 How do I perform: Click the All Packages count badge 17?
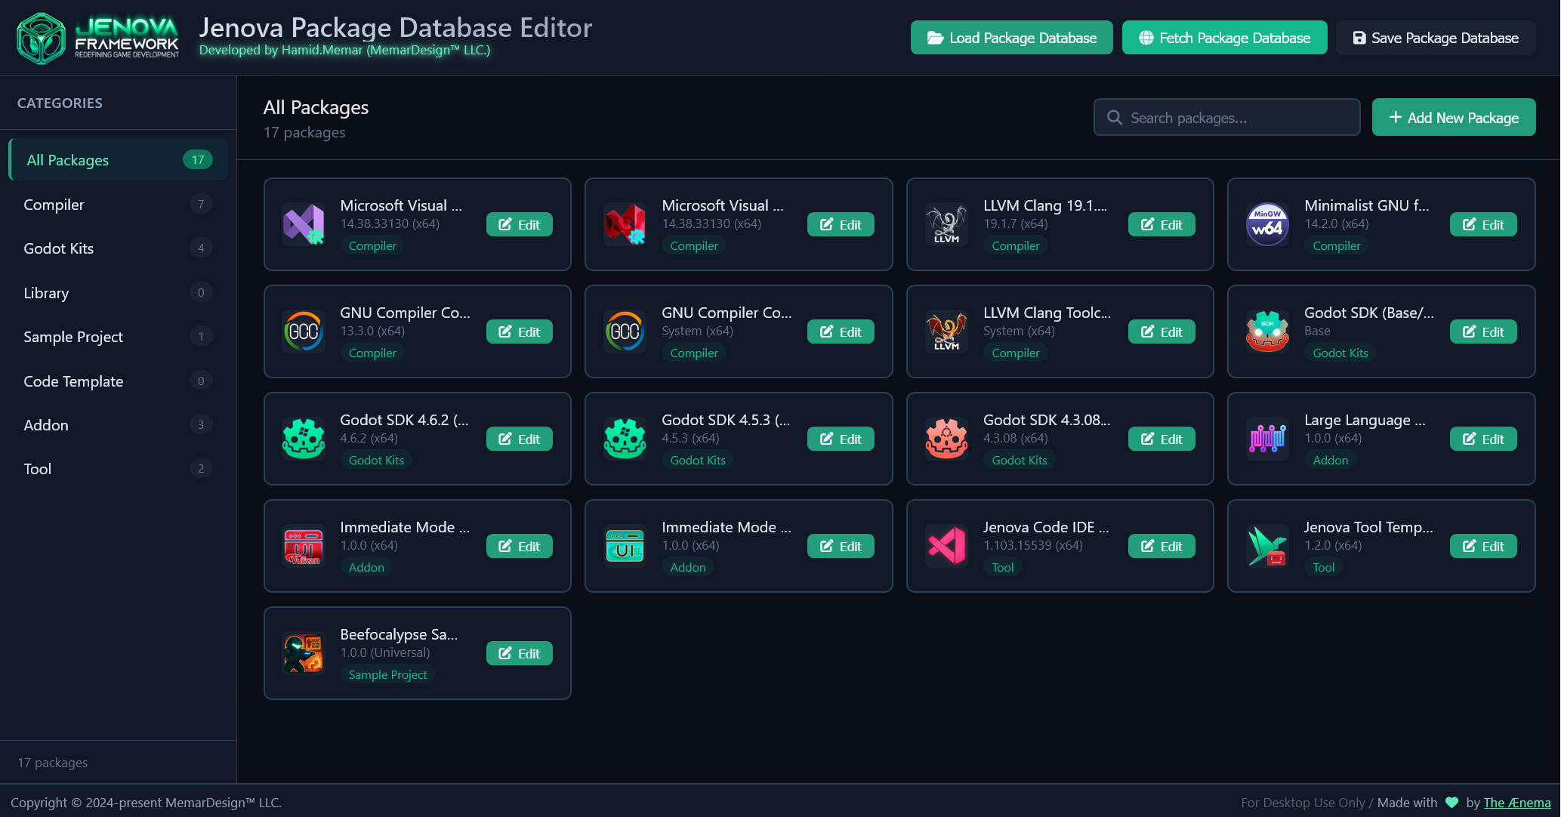[198, 159]
